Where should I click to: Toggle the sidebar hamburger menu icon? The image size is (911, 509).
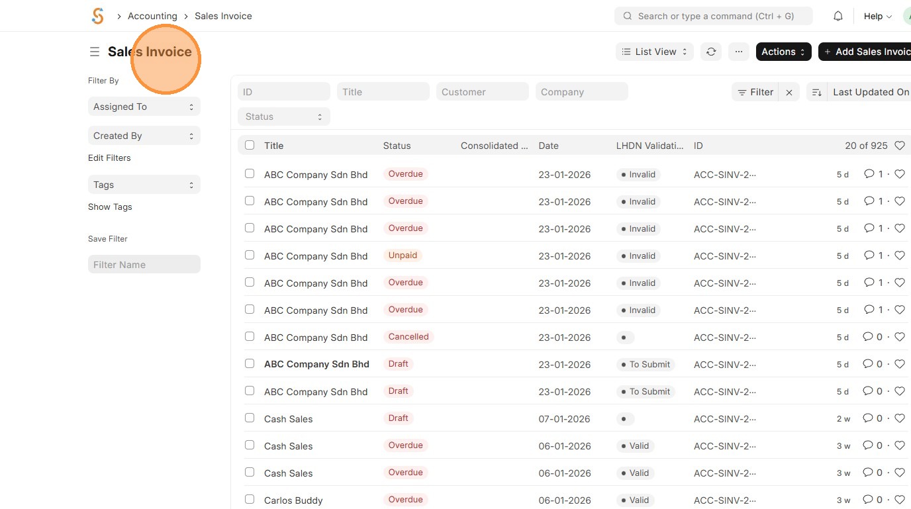point(95,52)
